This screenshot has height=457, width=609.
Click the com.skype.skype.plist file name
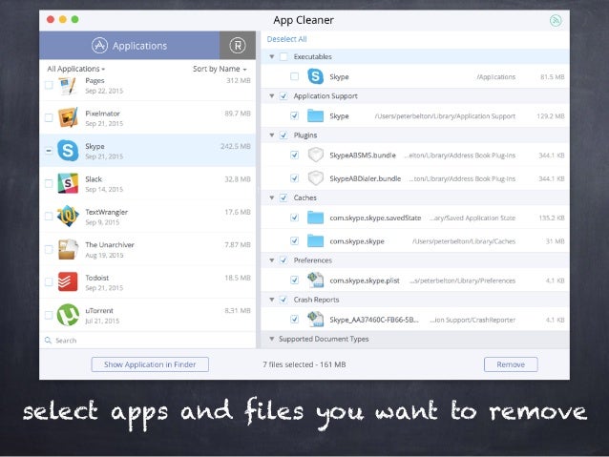pos(365,280)
